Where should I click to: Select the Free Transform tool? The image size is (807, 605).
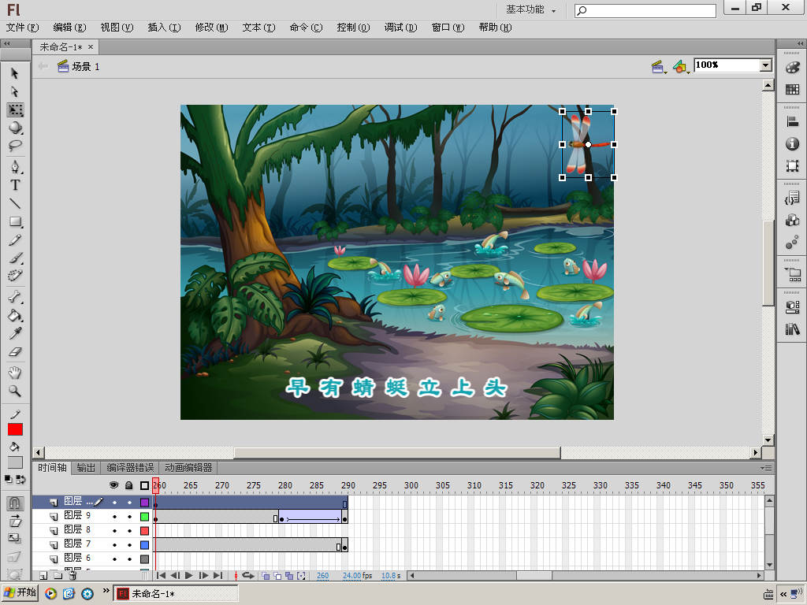point(15,109)
